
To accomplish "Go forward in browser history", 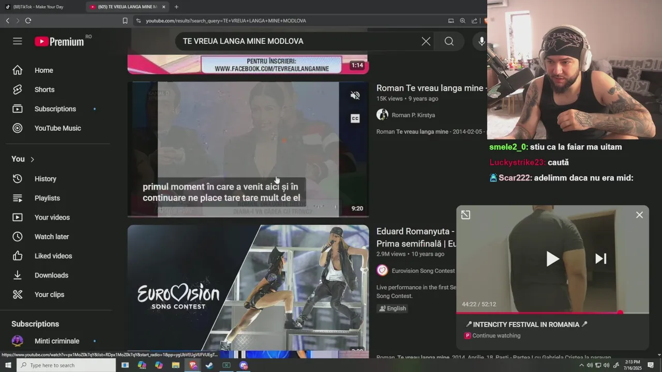I will [18, 21].
